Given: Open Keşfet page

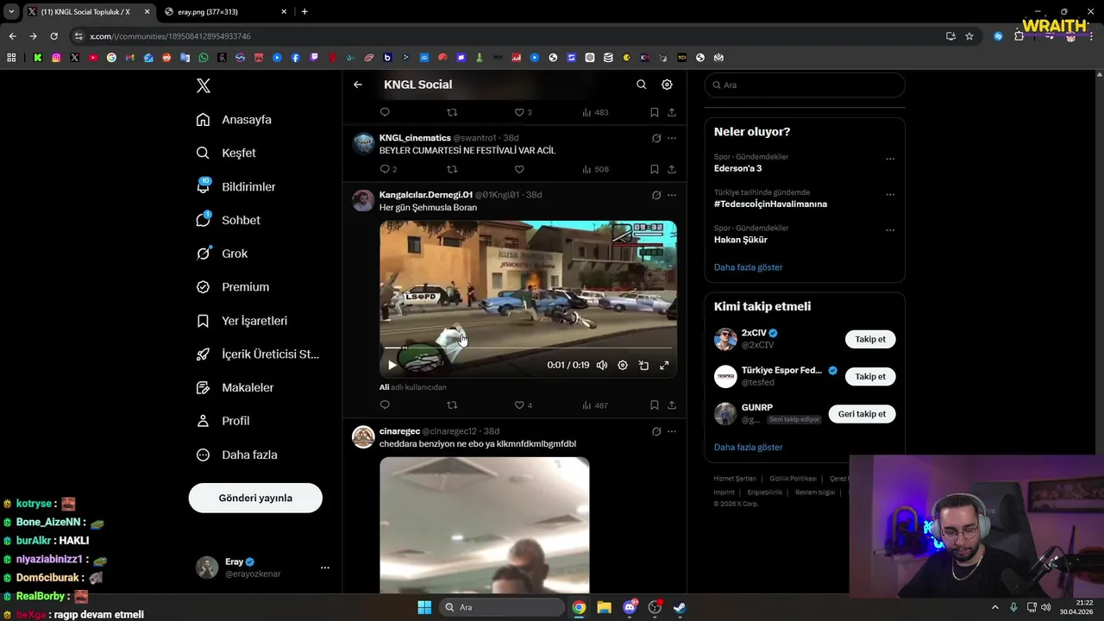Looking at the screenshot, I should (x=227, y=153).
